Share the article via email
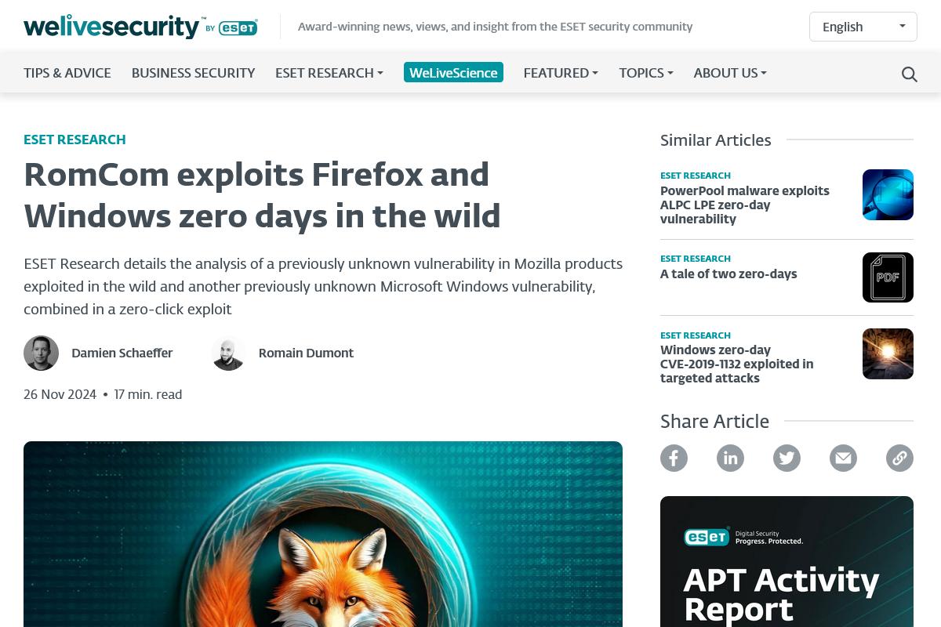The image size is (941, 627). coord(843,458)
